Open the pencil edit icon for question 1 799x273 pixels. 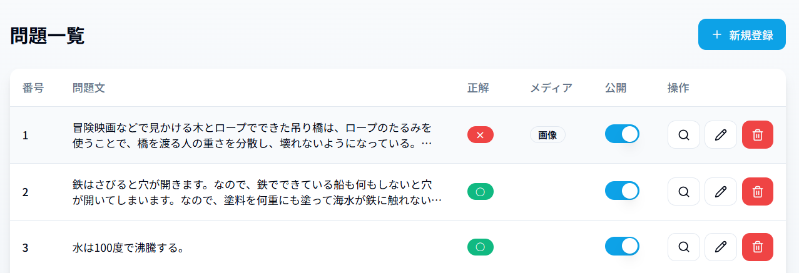click(x=720, y=135)
